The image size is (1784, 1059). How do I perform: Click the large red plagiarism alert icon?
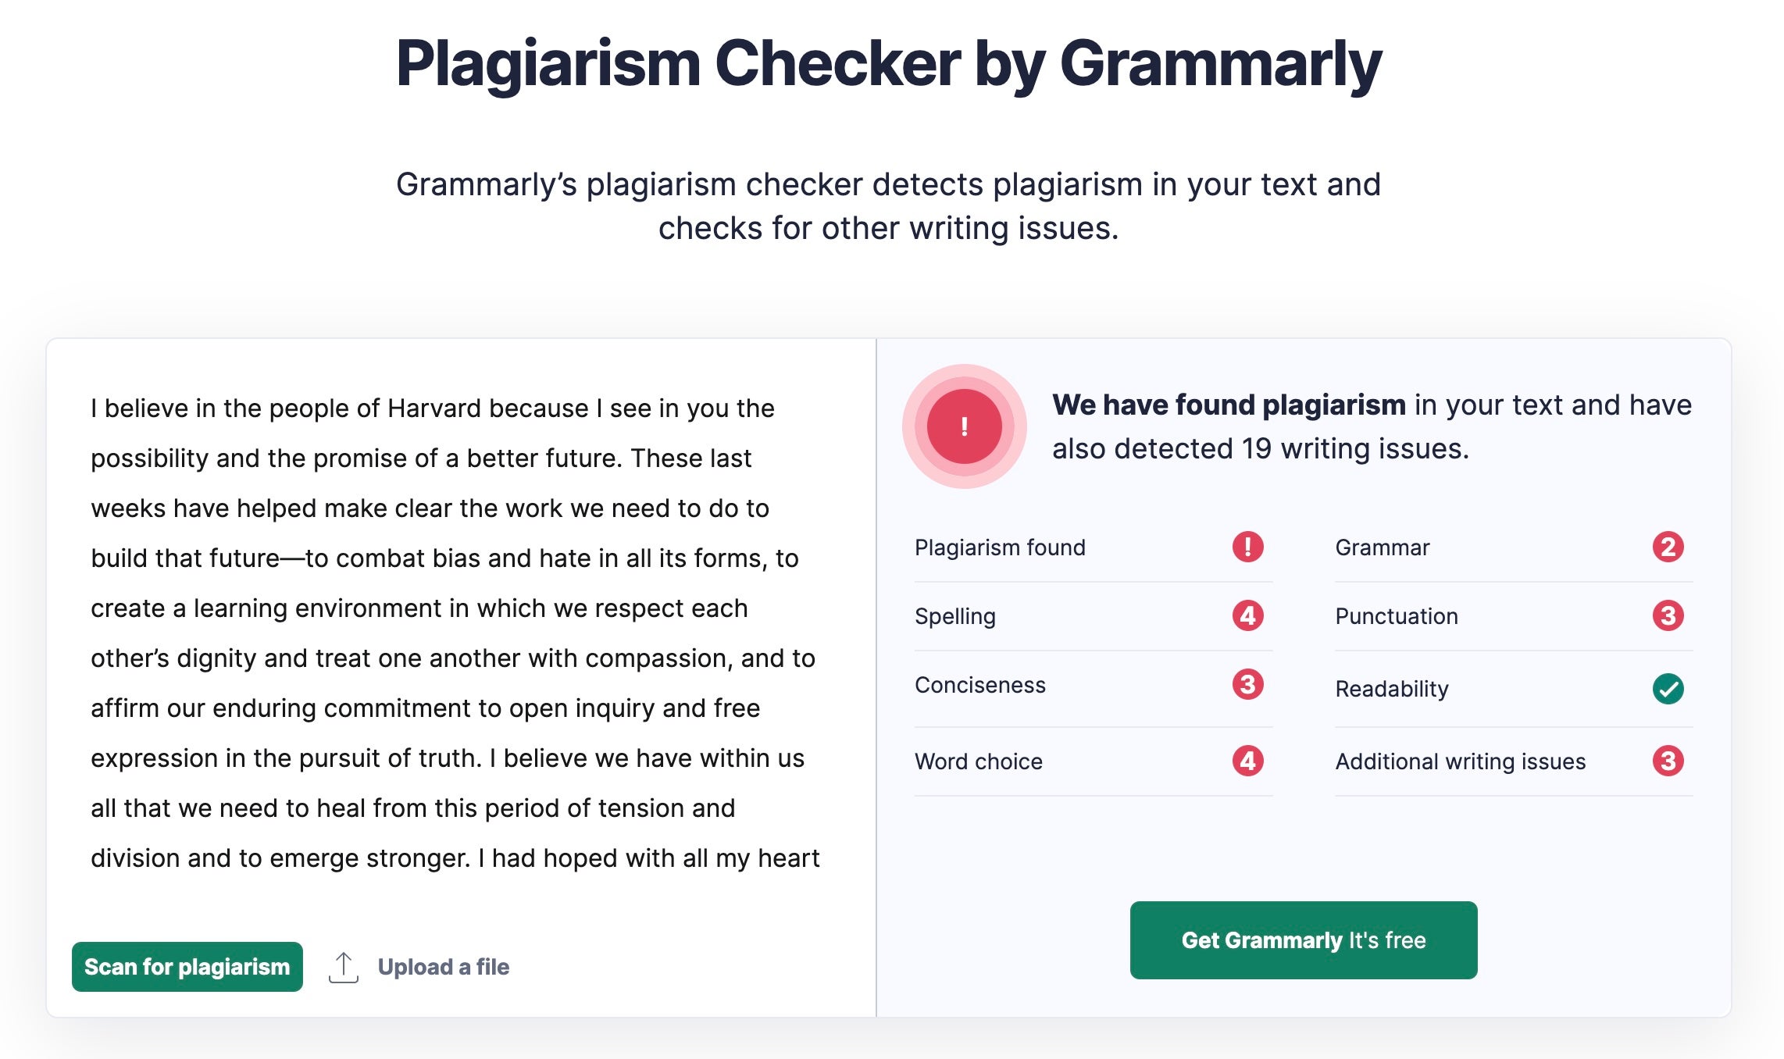click(x=964, y=426)
